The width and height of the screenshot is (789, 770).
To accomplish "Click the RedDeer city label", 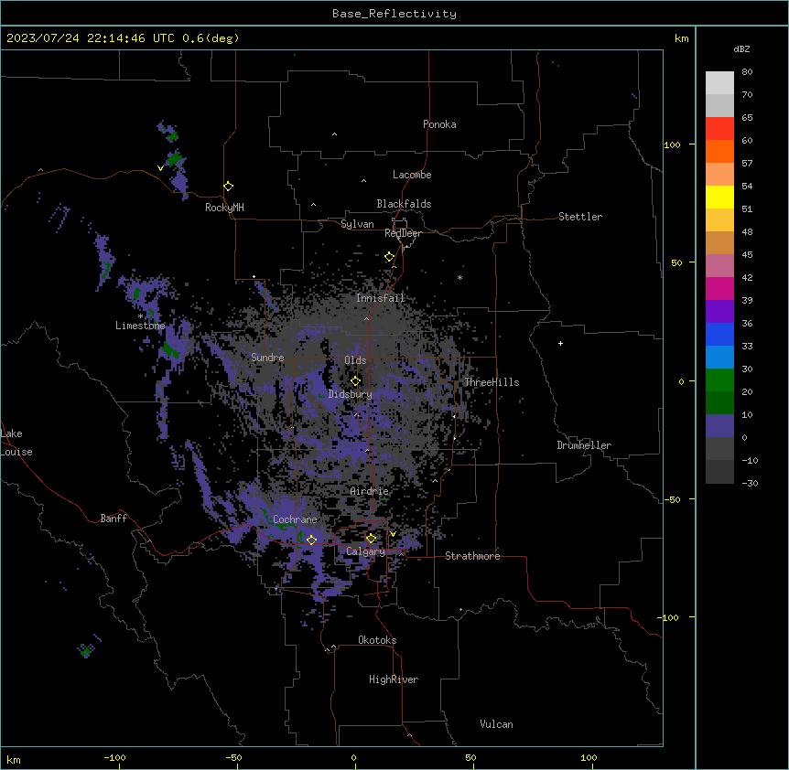I will (403, 233).
